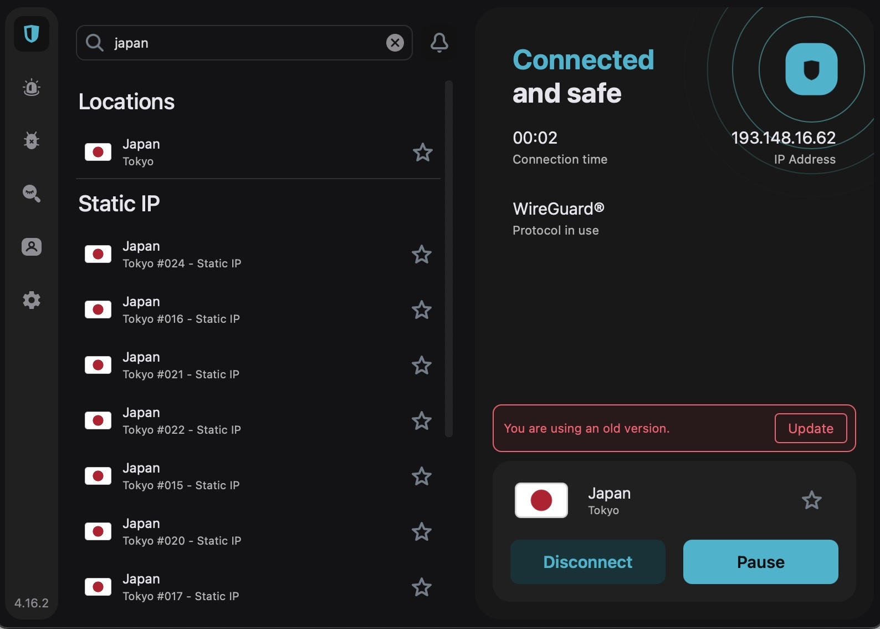The width and height of the screenshot is (880, 629).
Task: Click the server list scrollbar
Action: pos(449,258)
